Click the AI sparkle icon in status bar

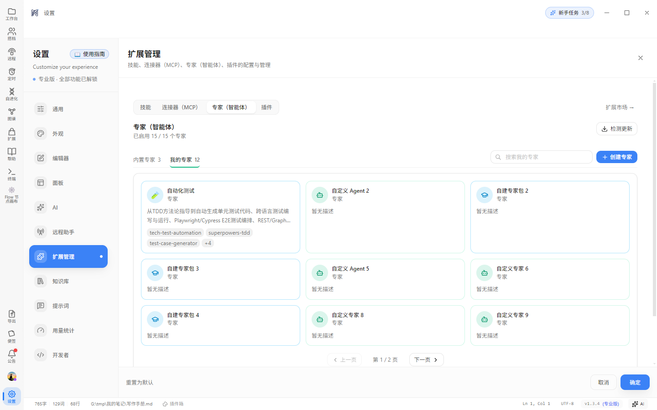click(x=638, y=404)
